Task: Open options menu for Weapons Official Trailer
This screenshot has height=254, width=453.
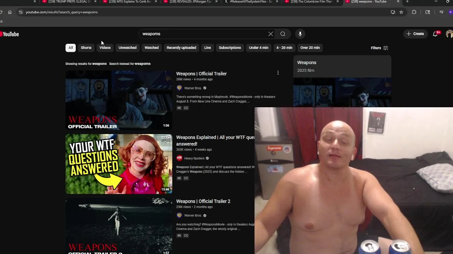Action: click(278, 73)
